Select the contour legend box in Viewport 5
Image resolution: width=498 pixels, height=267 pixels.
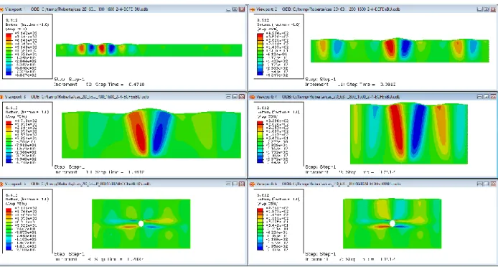click(27, 221)
